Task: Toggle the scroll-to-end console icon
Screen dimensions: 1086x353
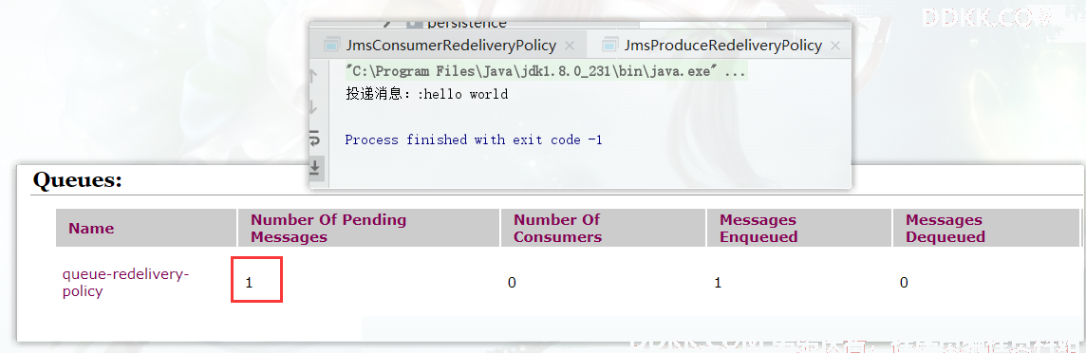Action: [315, 167]
